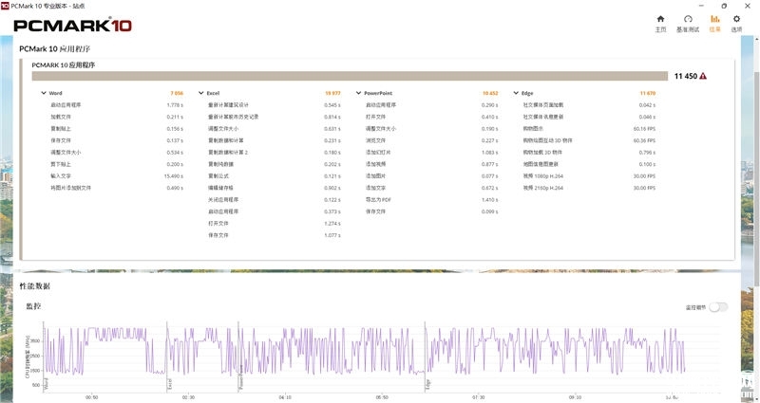Image resolution: width=760 pixels, height=403 pixels.
Task: Select the Edge 视频 2160p H.264 row
Action: (x=589, y=188)
